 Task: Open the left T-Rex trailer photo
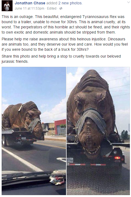tap(34, 131)
